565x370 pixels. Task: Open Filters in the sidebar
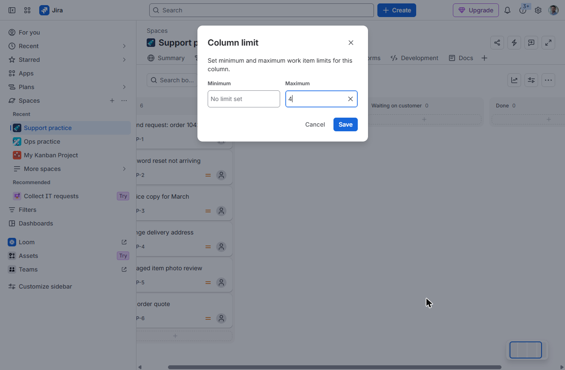(69, 210)
